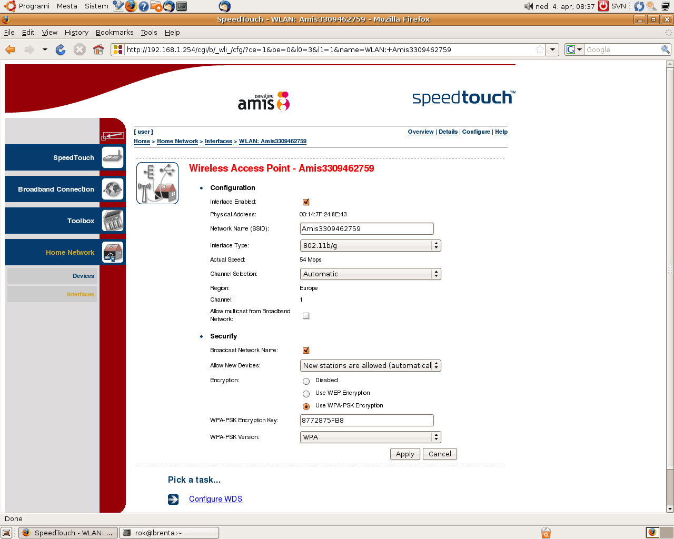Open the History menu
This screenshot has height=539, width=674.
coord(76,32)
